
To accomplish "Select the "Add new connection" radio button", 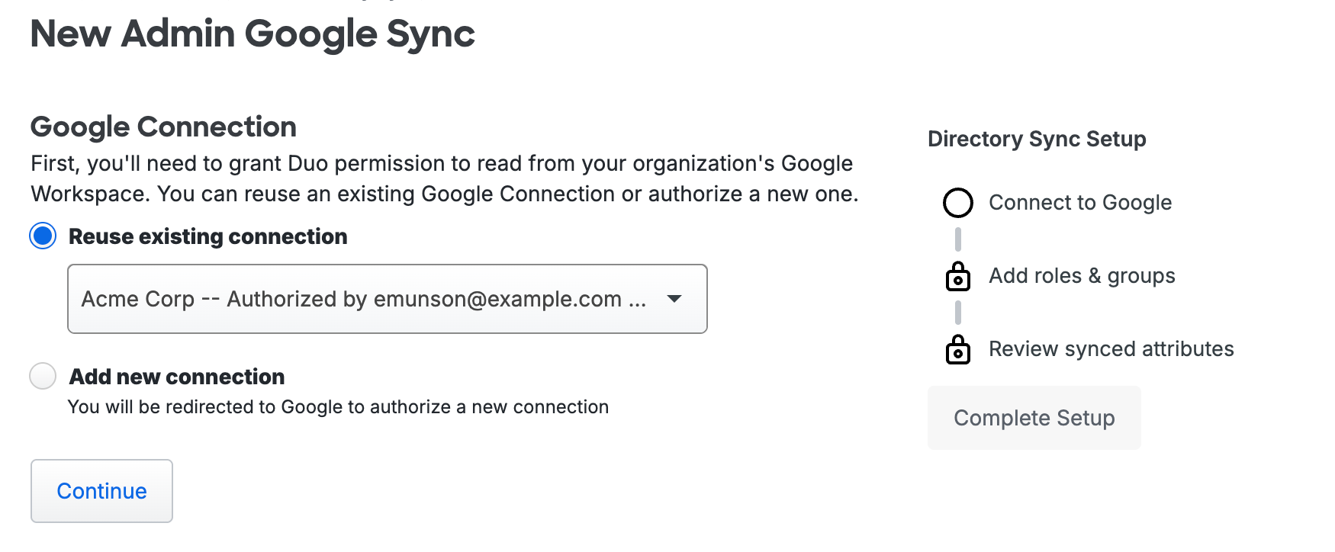I will 43,376.
